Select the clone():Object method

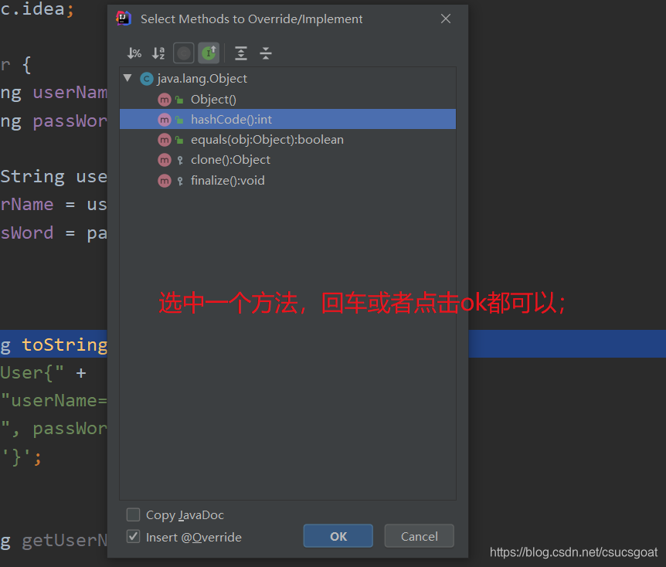287,160
